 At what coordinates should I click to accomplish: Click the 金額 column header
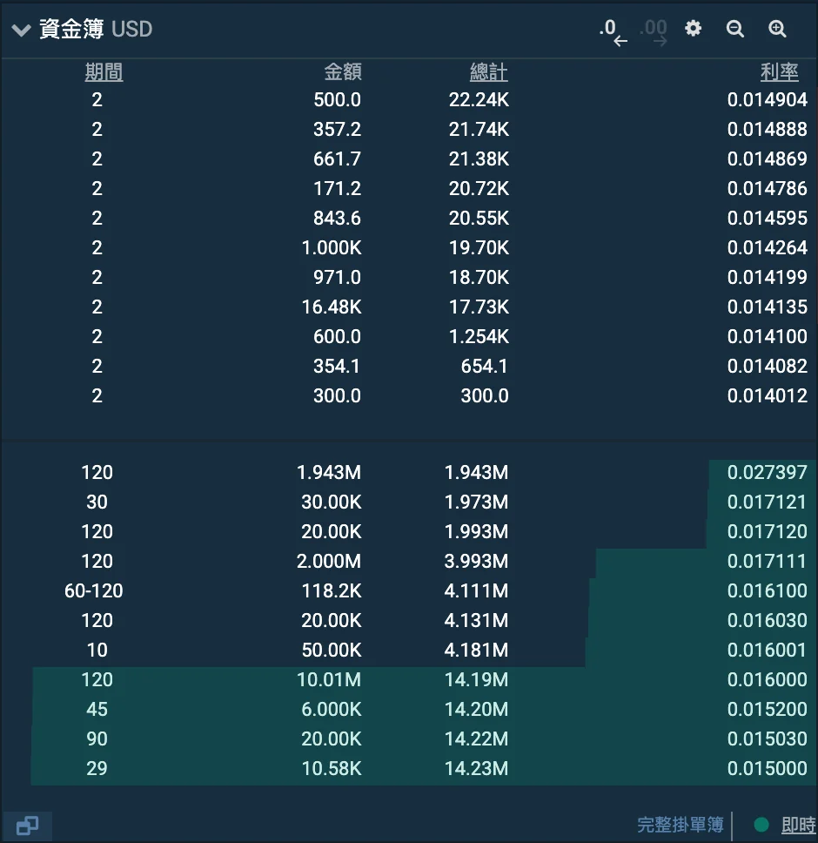[x=343, y=71]
